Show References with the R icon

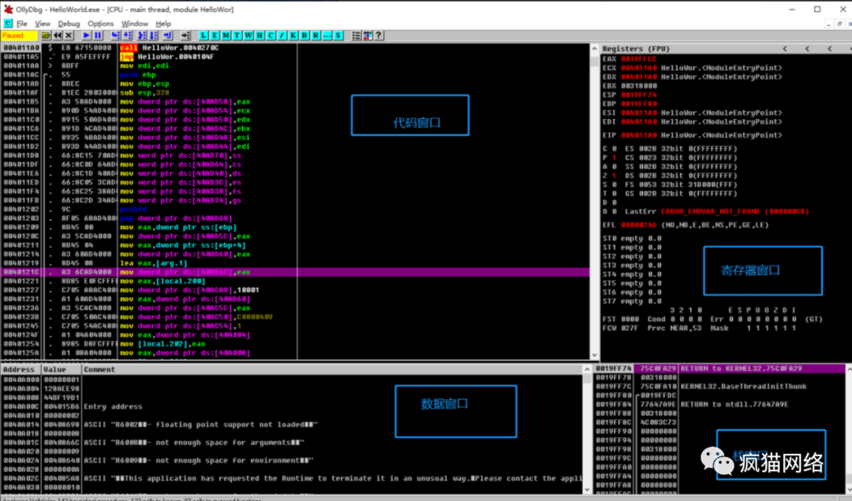tap(316, 35)
